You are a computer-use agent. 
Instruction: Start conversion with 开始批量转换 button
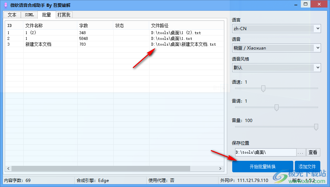coord(263,167)
